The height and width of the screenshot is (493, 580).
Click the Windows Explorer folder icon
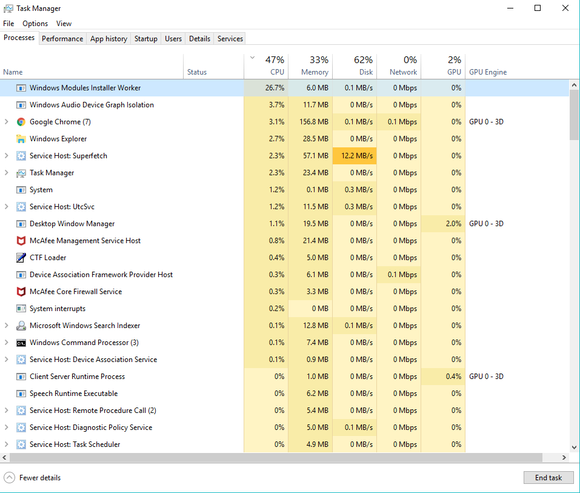[21, 139]
